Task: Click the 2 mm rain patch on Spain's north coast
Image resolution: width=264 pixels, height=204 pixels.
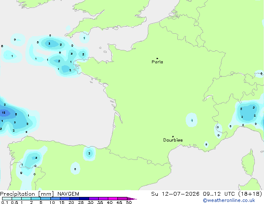Action: point(89,153)
